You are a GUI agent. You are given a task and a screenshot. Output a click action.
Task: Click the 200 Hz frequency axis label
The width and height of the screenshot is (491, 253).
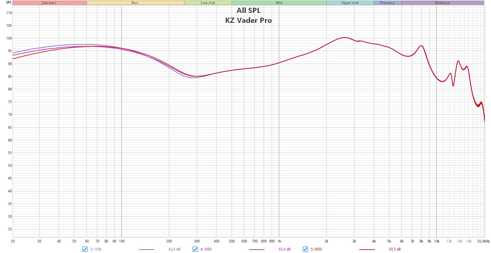[x=169, y=241]
